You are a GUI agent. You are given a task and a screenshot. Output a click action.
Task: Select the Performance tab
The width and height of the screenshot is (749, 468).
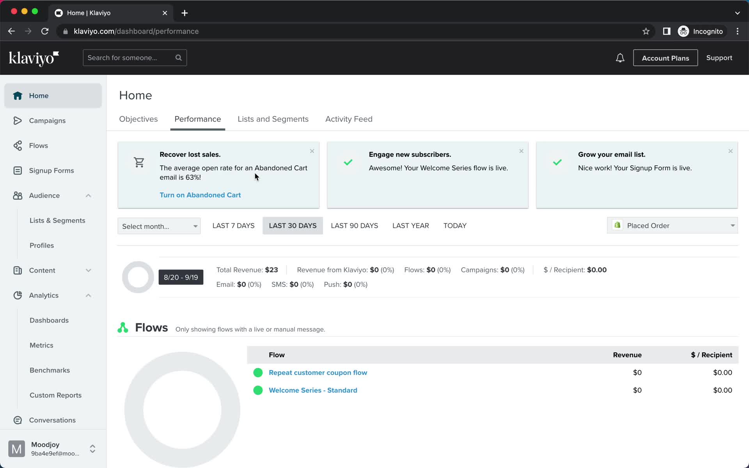pyautogui.click(x=198, y=119)
